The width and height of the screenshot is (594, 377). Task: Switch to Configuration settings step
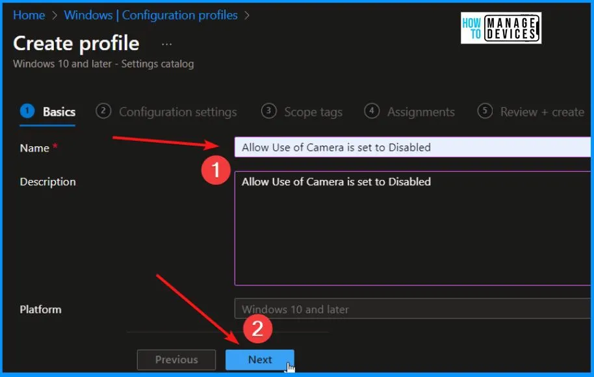point(166,112)
